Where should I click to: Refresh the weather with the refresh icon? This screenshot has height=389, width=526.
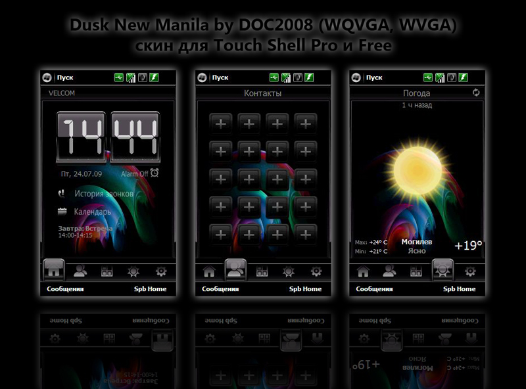tap(476, 93)
